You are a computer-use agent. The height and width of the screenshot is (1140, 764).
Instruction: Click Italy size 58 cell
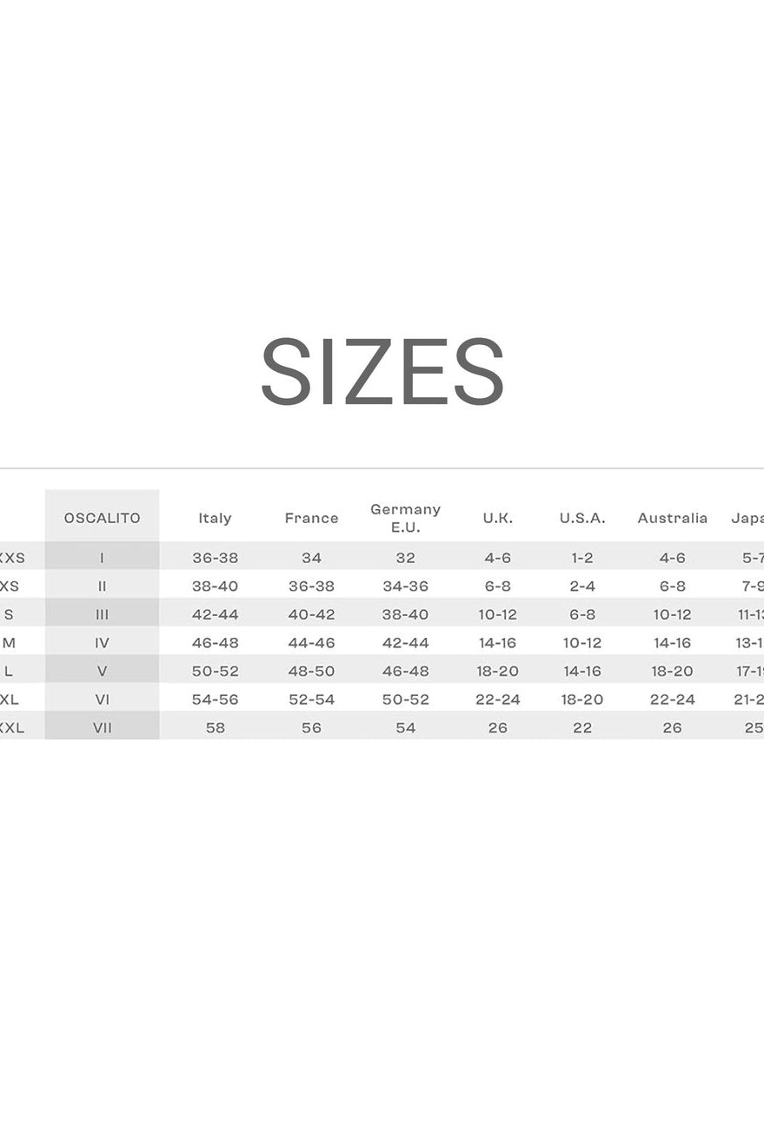click(215, 728)
